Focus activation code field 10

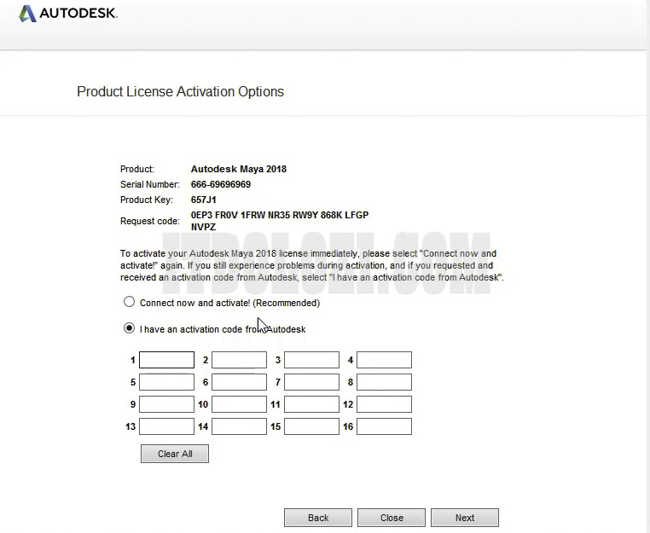(239, 404)
